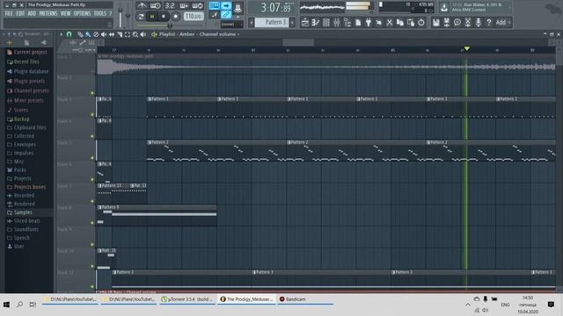Open Current project in browser

point(30,52)
